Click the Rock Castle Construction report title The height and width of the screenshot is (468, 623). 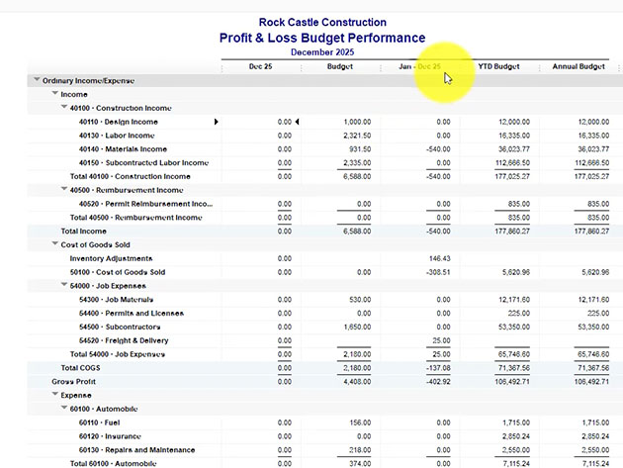322,23
